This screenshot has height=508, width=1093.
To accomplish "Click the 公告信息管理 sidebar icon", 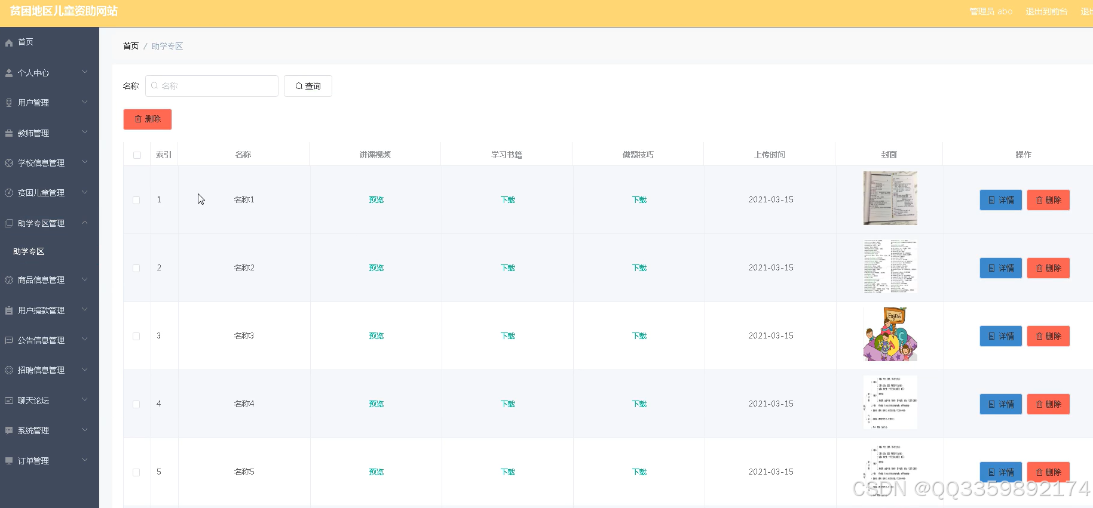I will click(9, 340).
